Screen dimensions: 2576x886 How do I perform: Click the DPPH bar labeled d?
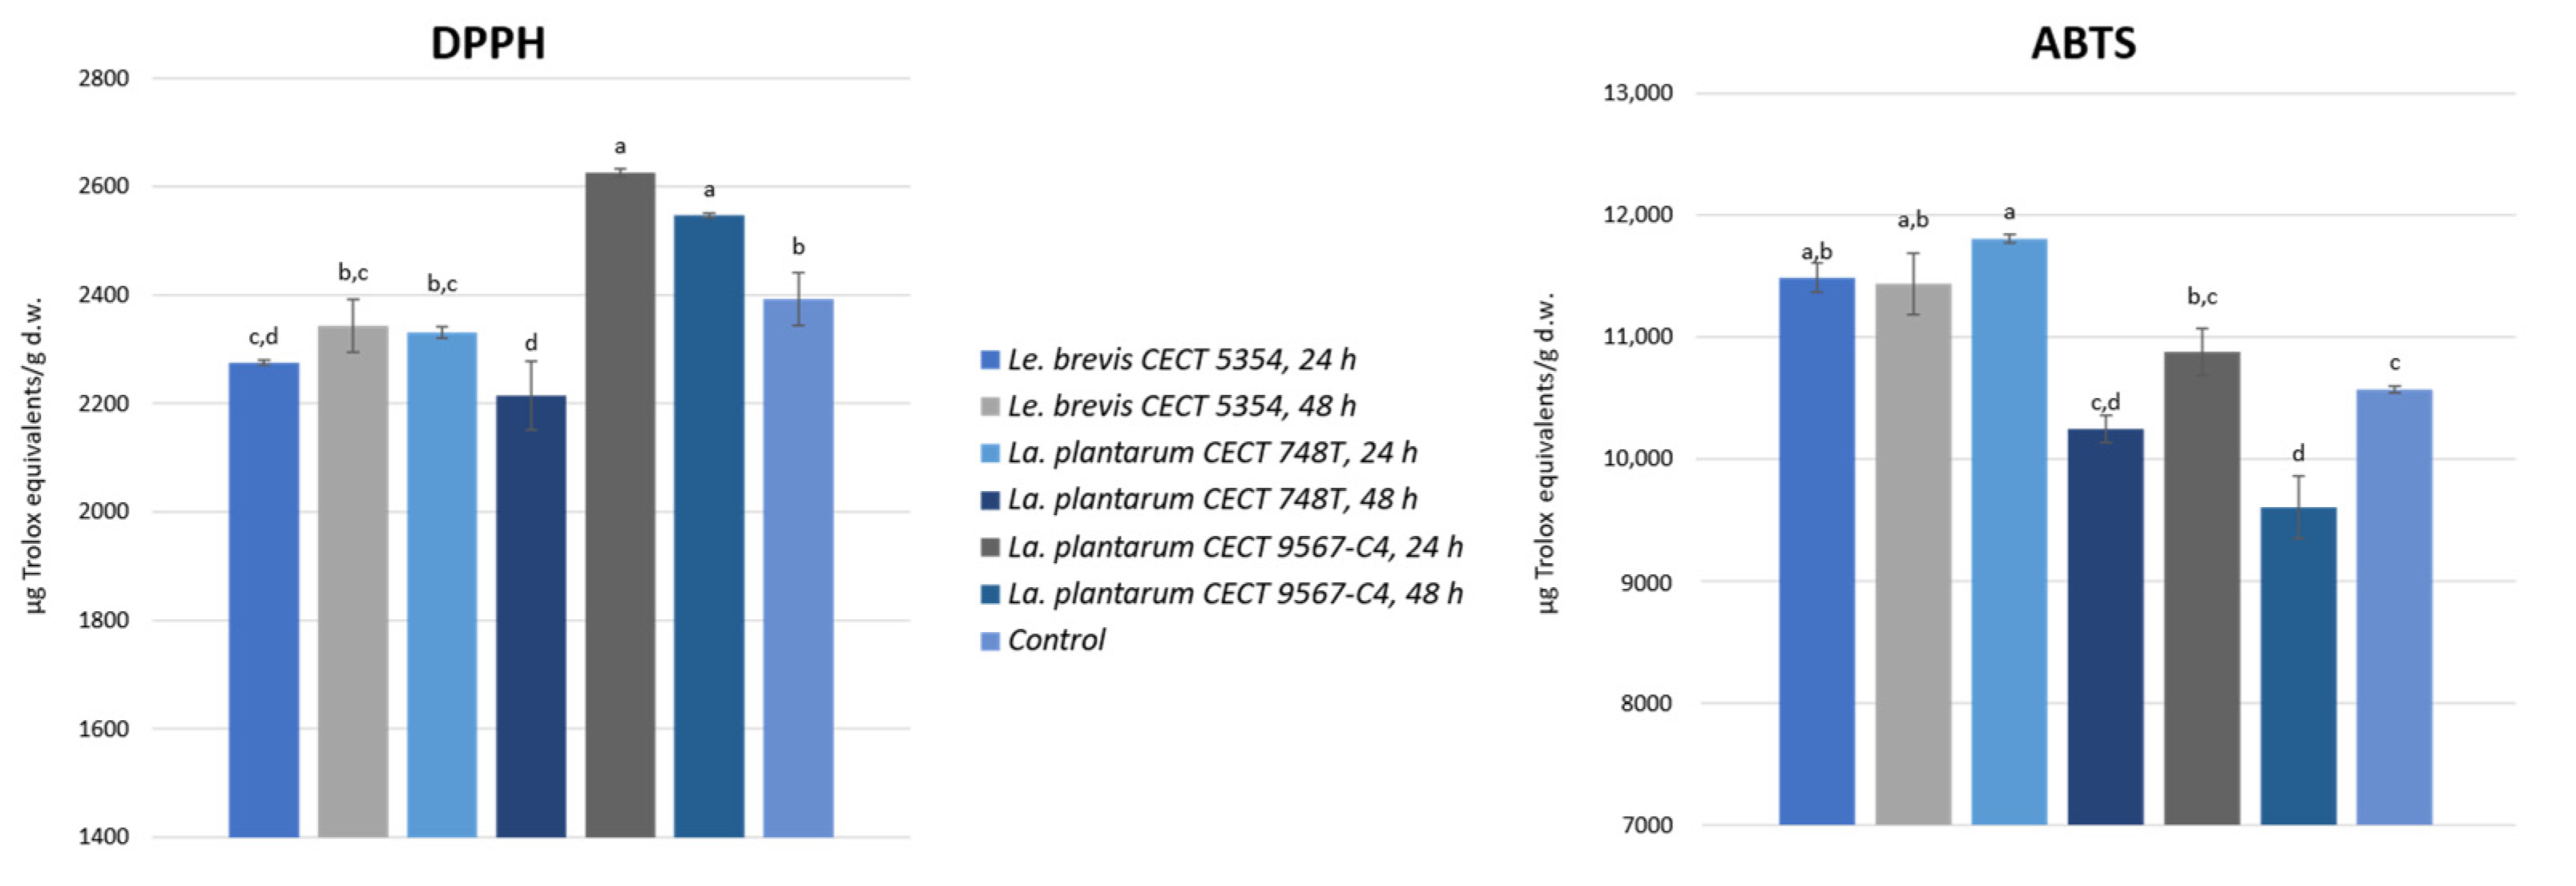pos(531,615)
